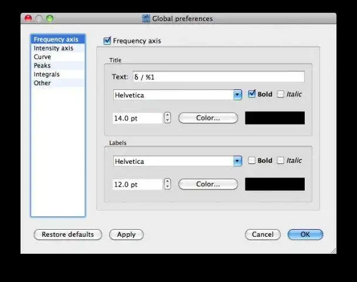Click the green zoom window button
Viewport: 357px width, 282px height.
coord(50,18)
